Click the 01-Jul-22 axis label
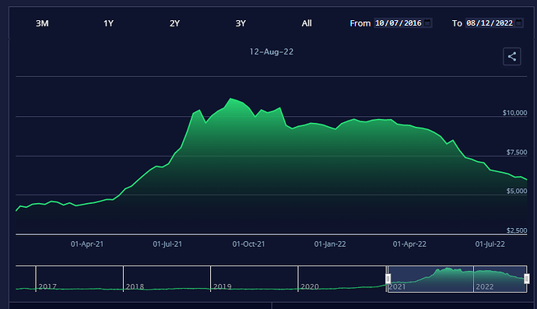 point(490,244)
